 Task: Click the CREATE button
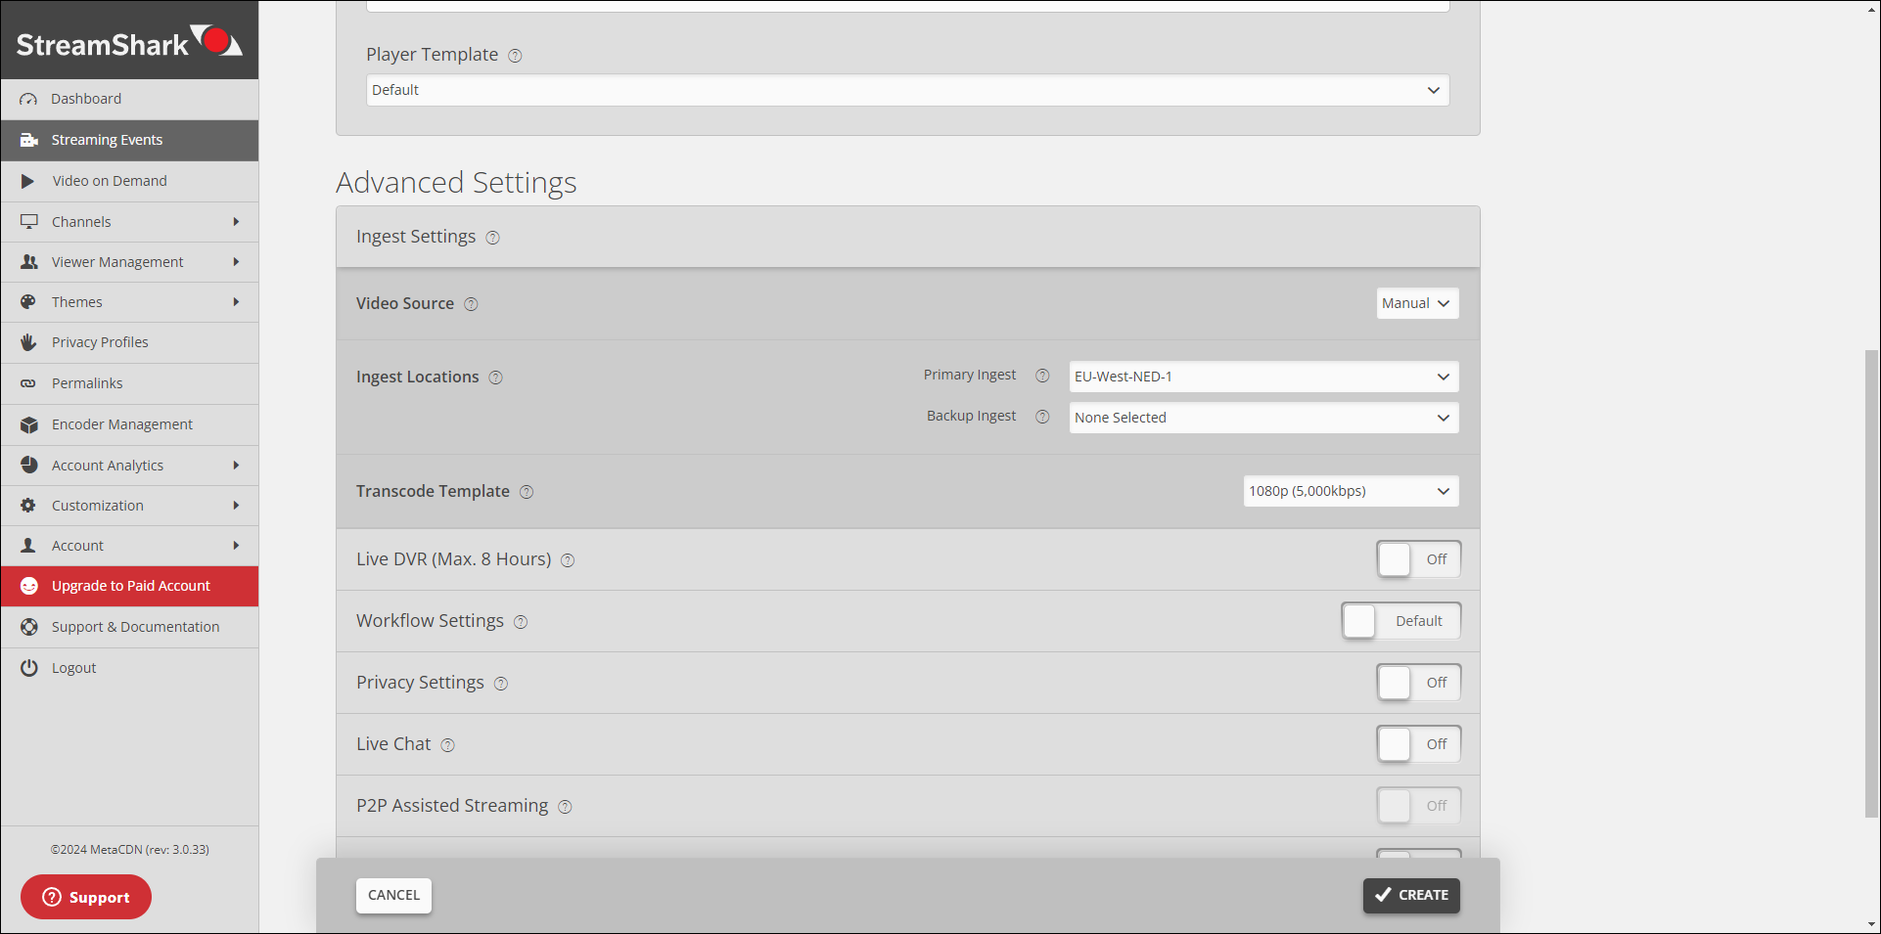click(x=1410, y=895)
